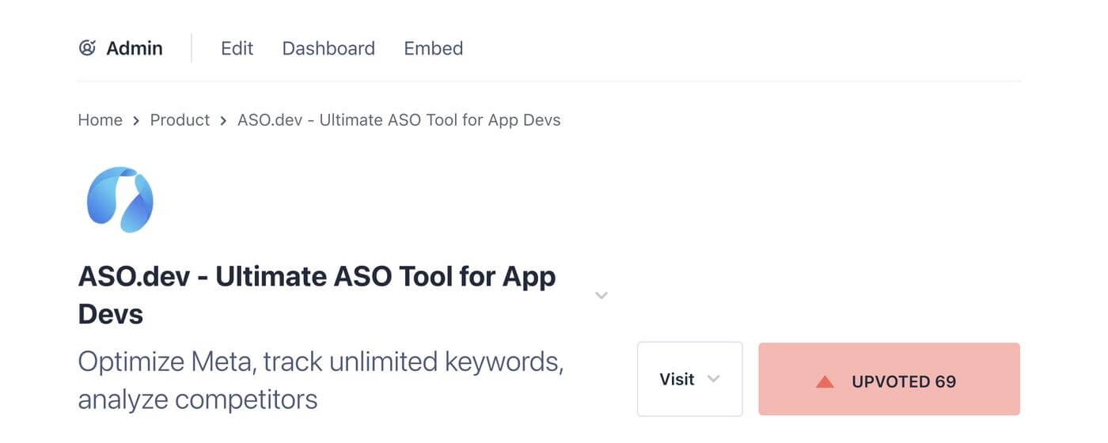
Task: Open the Edit admin menu item
Action: pos(237,48)
